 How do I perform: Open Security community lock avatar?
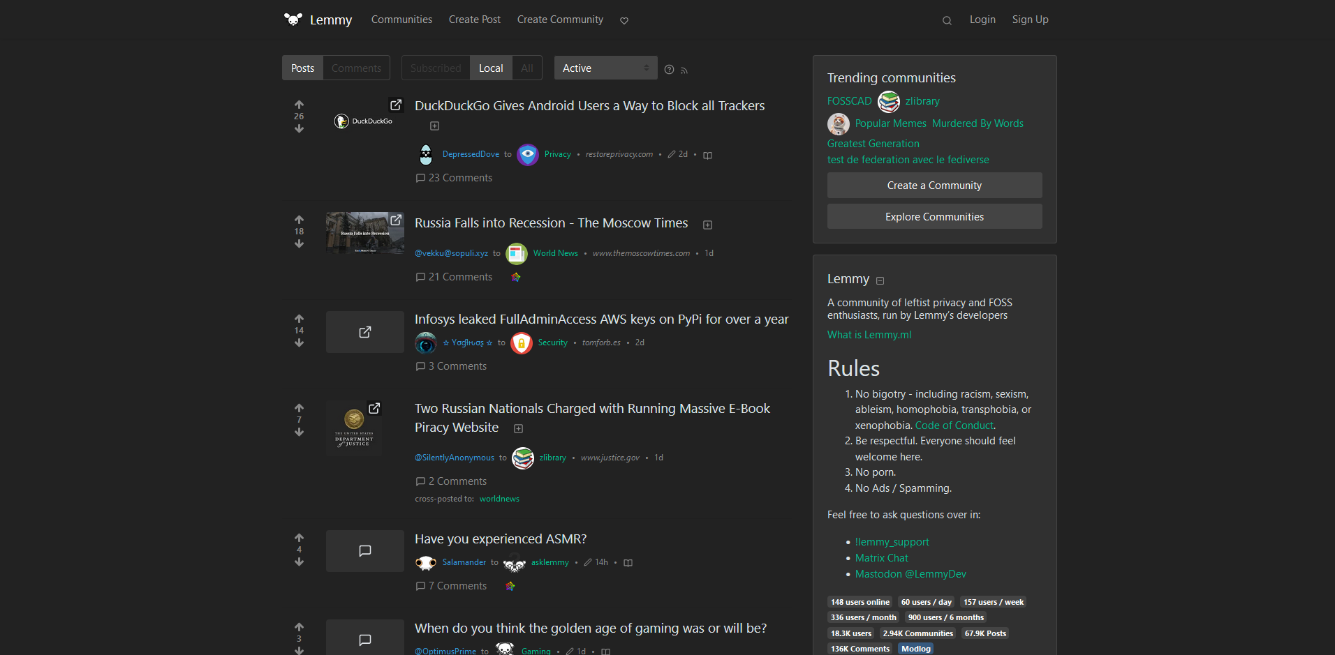click(x=522, y=342)
